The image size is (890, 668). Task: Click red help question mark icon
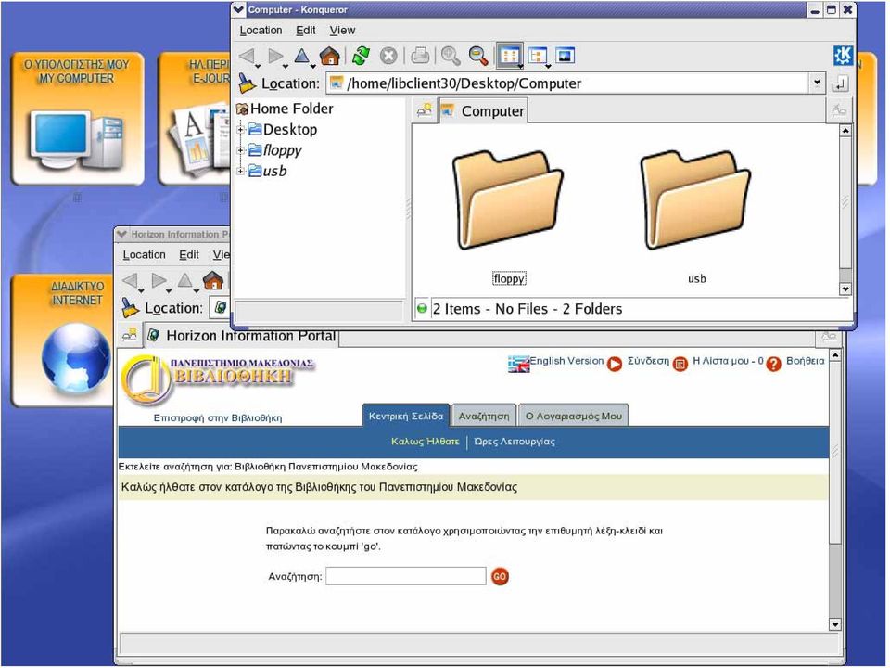773,364
